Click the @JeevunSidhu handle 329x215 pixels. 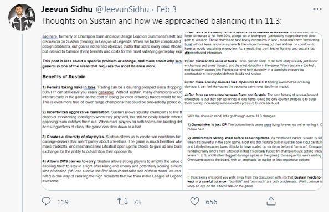(122, 9)
